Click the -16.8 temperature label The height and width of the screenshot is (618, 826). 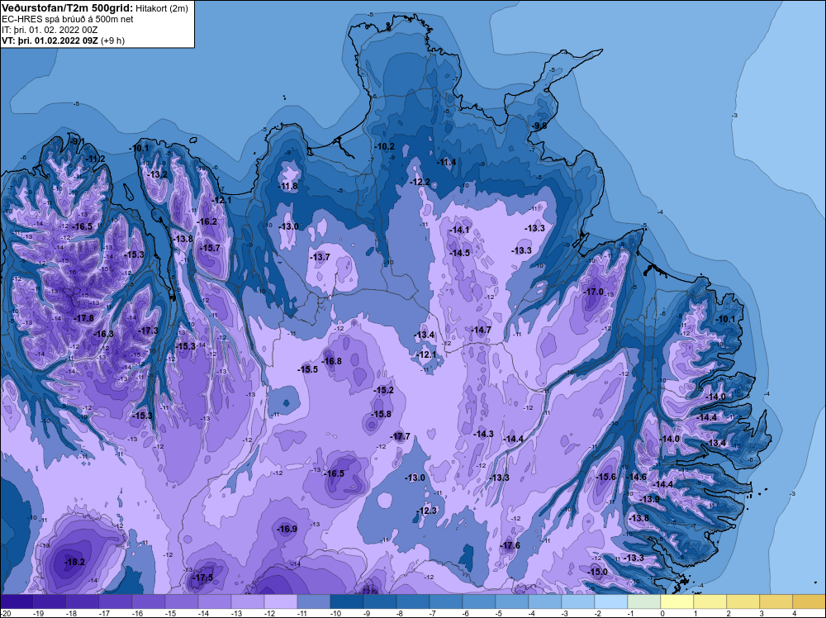pos(331,361)
